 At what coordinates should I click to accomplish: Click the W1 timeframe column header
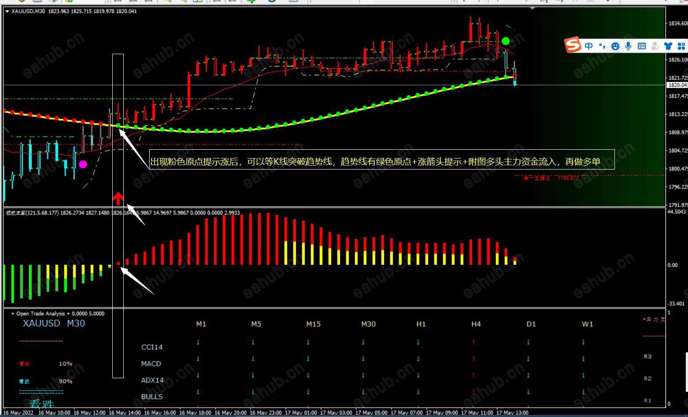(588, 324)
